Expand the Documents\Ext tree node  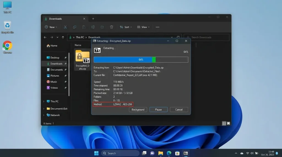click(44, 109)
